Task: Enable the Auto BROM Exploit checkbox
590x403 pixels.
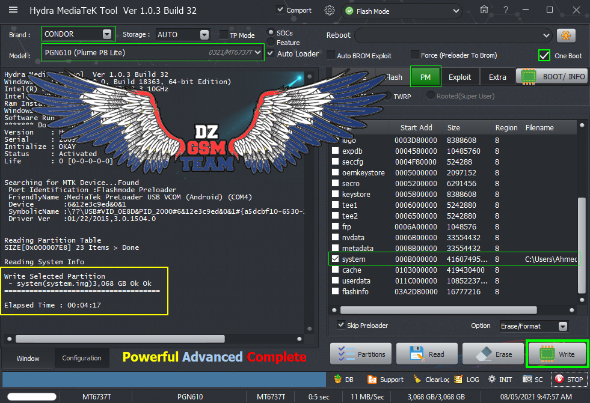Action: pyautogui.click(x=331, y=55)
